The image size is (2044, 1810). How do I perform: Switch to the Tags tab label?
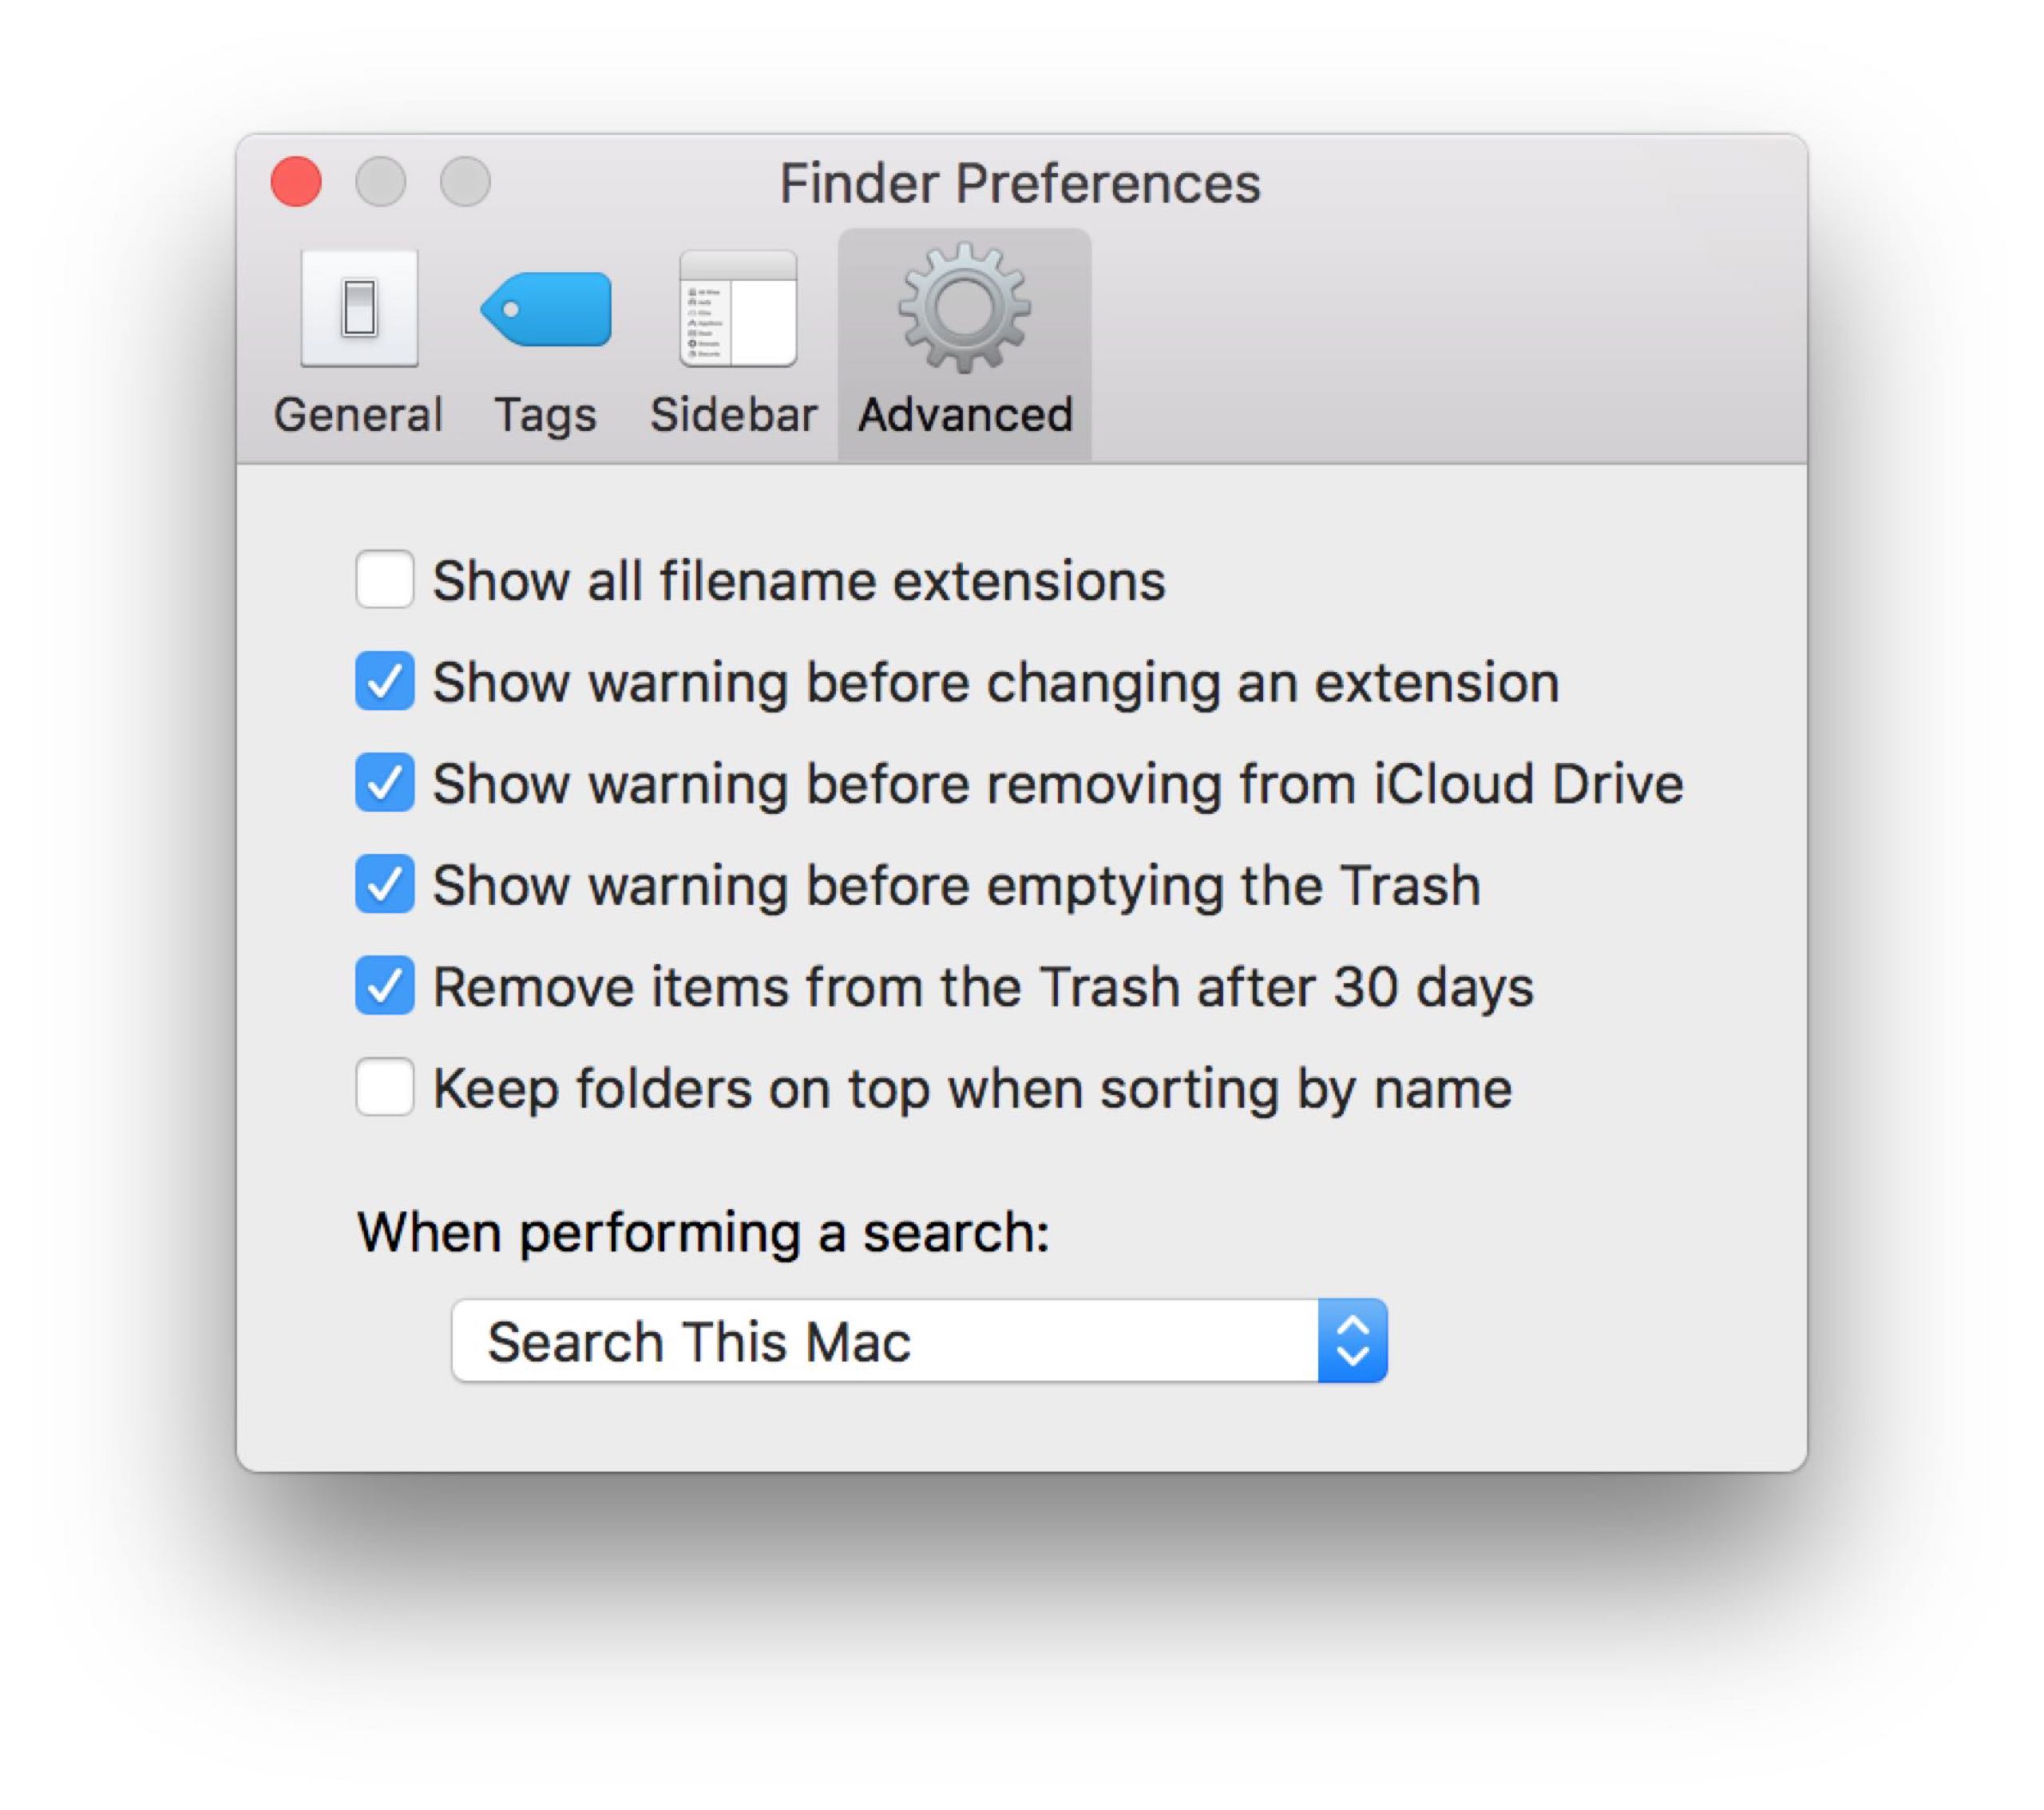pyautogui.click(x=546, y=415)
